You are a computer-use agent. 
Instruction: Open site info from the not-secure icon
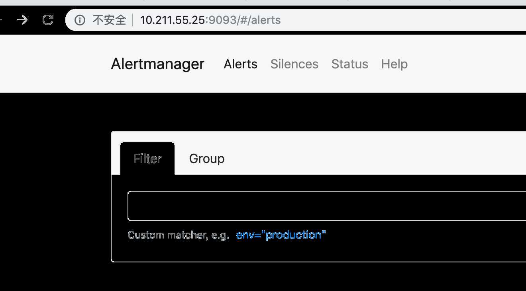[80, 20]
